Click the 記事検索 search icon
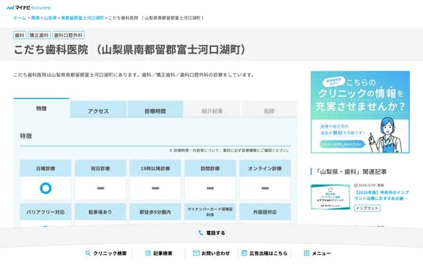This screenshot has width=423, height=264. tap(147, 253)
